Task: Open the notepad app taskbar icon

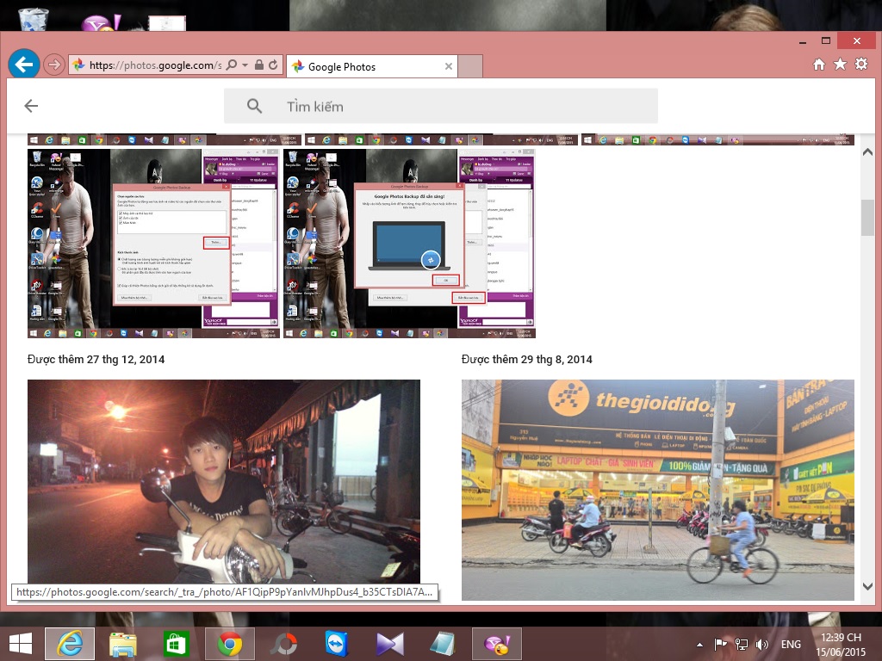Action: [443, 644]
